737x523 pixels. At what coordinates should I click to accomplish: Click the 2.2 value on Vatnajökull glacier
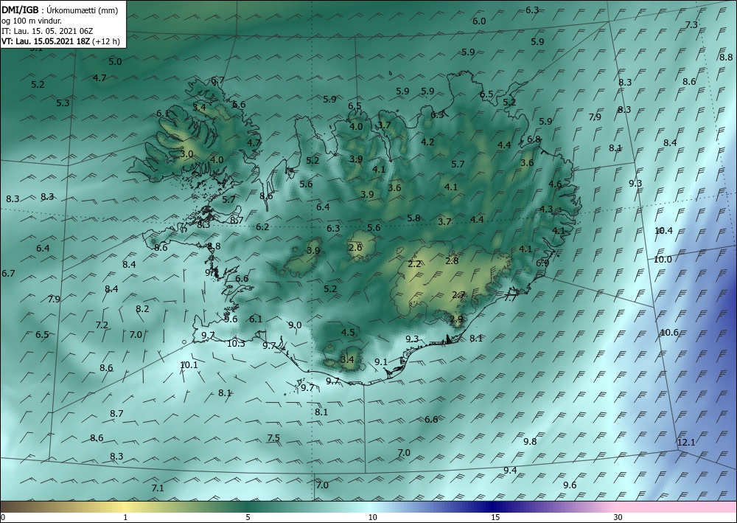pos(414,264)
